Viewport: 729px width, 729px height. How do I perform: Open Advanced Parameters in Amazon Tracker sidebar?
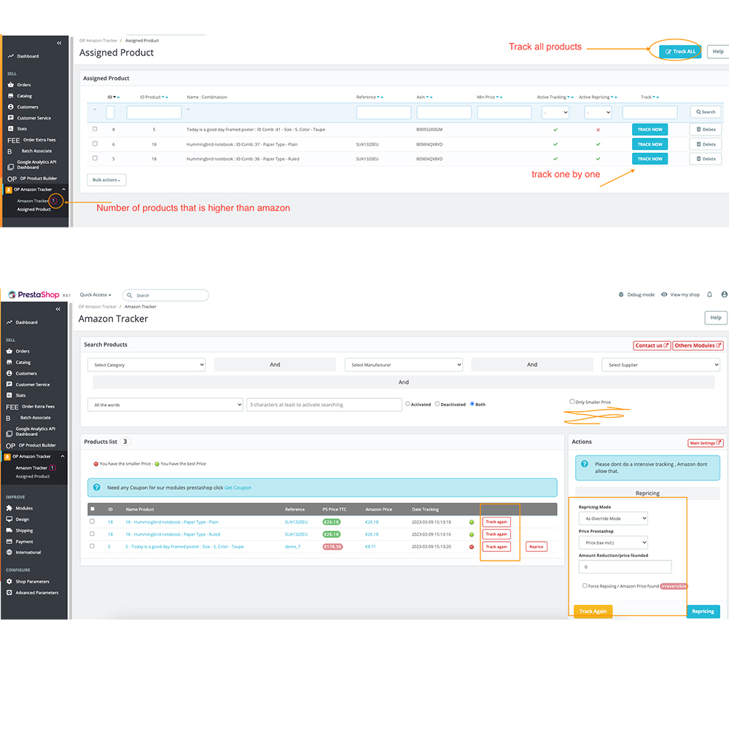coord(36,593)
